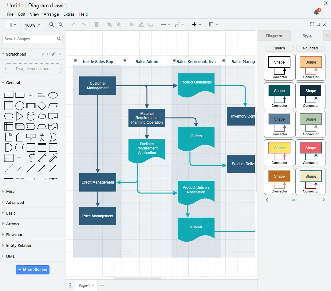
Task: Click the More Shapes button
Action: [33, 270]
